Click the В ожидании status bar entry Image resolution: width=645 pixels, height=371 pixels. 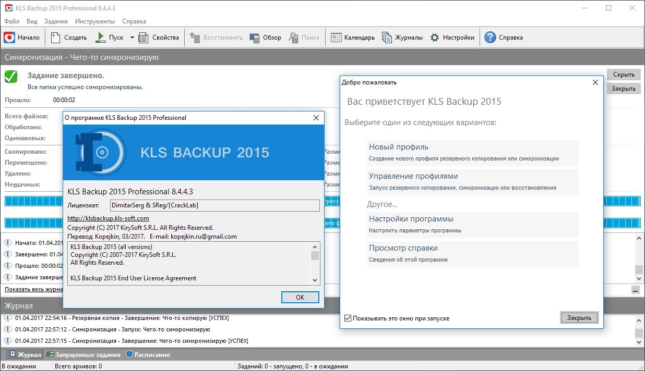point(19,366)
